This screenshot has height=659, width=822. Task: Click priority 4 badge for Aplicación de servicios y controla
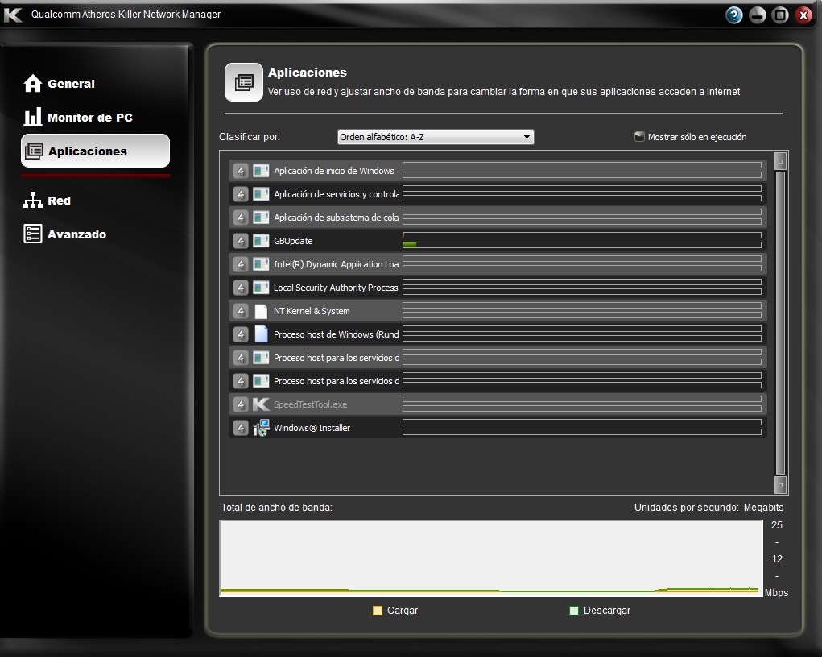coord(241,194)
